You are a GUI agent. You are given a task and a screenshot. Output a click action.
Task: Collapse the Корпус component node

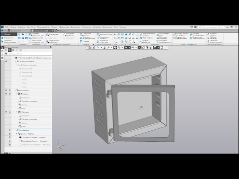pyautogui.click(x=17, y=94)
